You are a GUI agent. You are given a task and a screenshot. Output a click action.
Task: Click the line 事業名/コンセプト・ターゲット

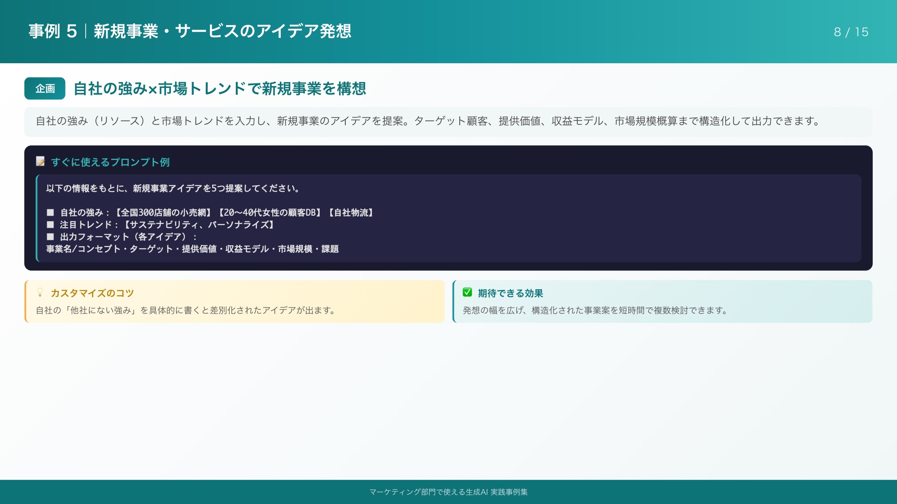(x=192, y=249)
